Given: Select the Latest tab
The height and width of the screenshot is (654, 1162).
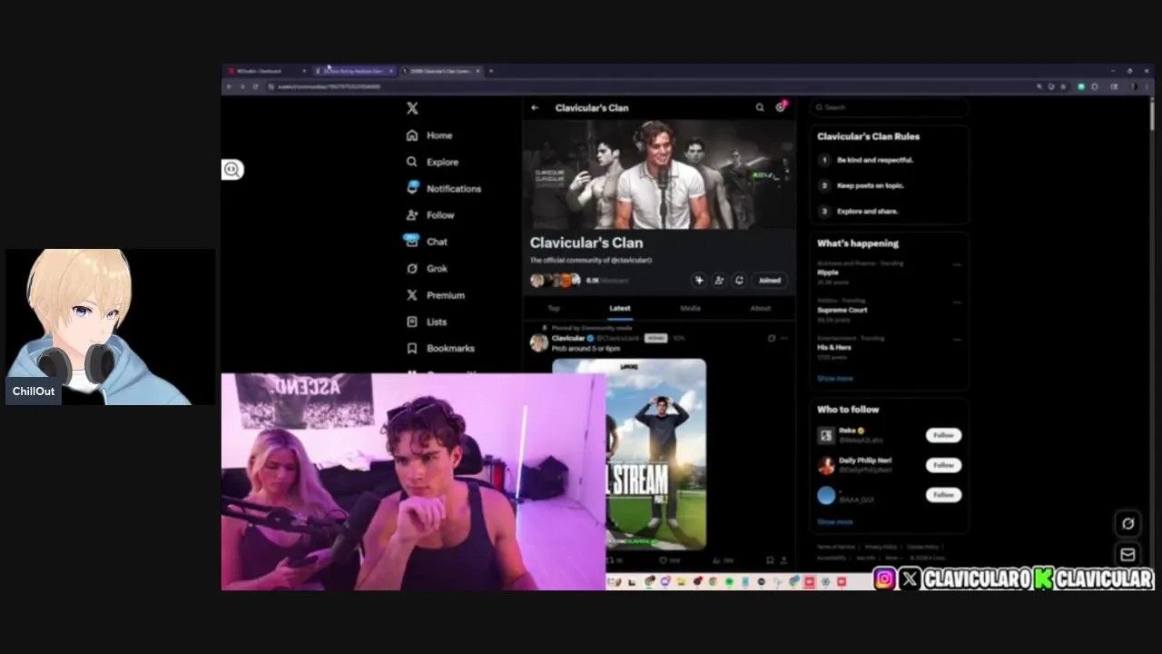Looking at the screenshot, I should click(x=620, y=308).
